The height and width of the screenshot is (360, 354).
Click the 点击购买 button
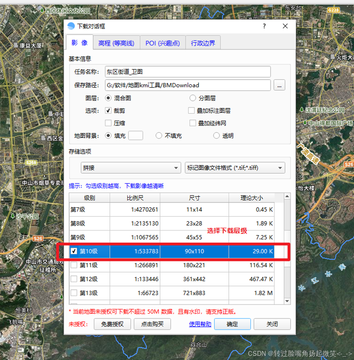152,324
